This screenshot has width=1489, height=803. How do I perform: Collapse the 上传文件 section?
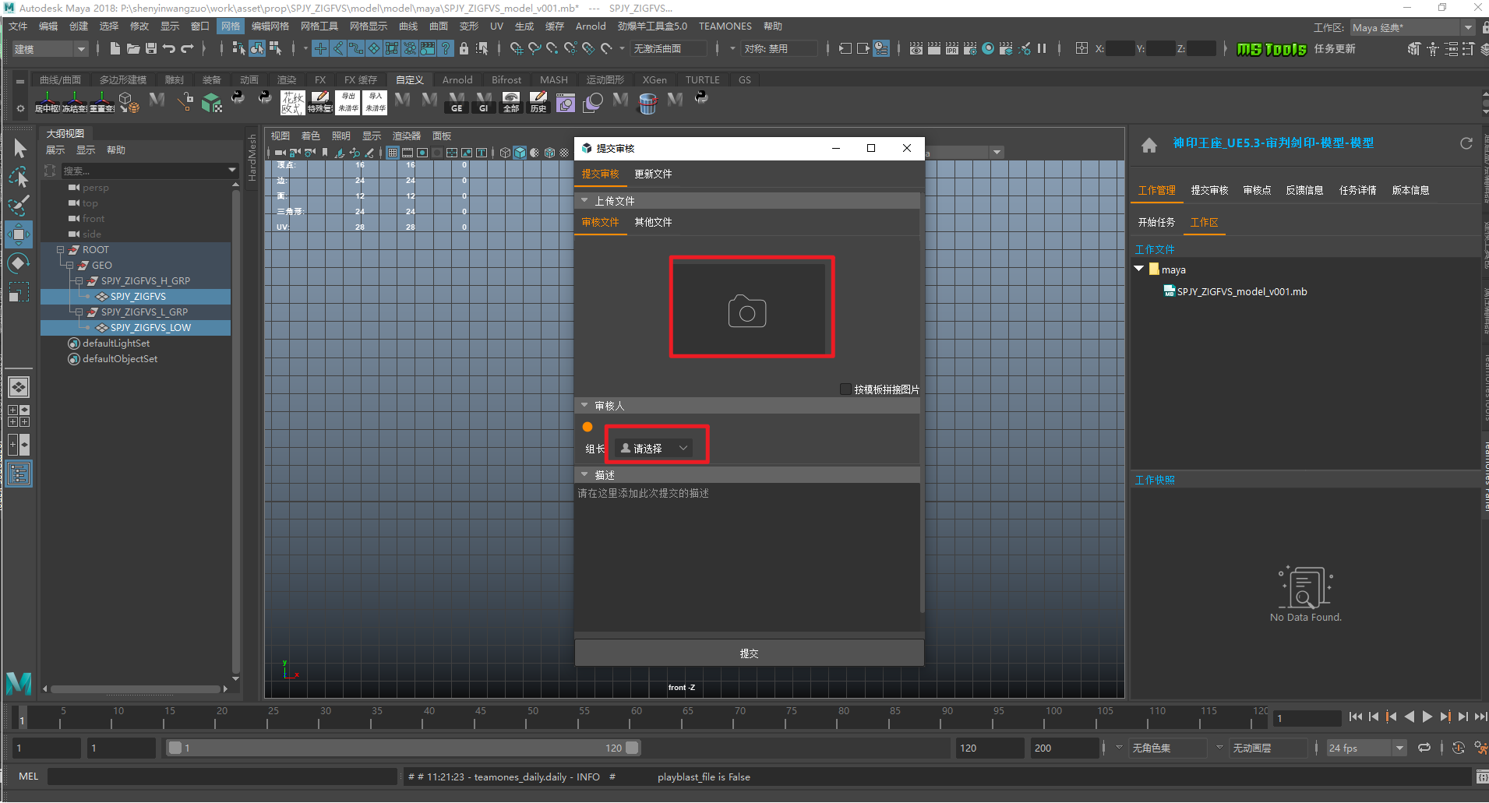point(584,201)
